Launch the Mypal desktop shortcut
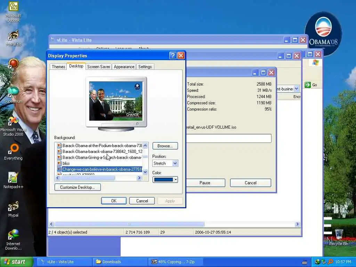356x267 pixels. coord(13,209)
